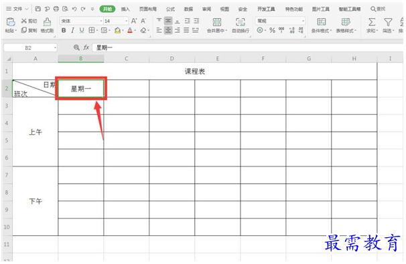Click the Paste (粘贴) icon

click(x=10, y=22)
